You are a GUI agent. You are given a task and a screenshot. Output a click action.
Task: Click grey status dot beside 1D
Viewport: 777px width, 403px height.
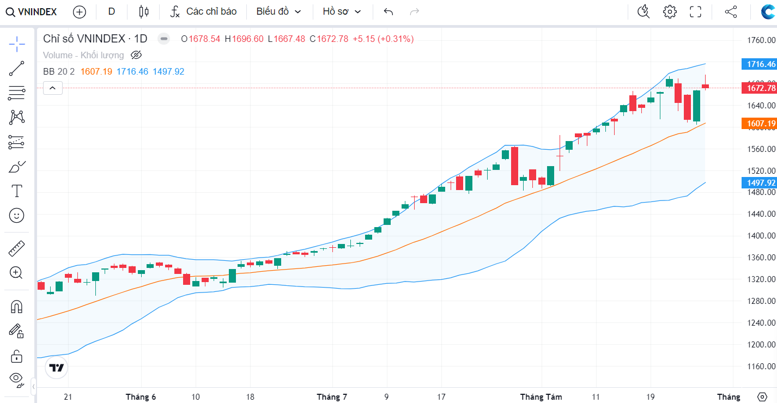pyautogui.click(x=163, y=39)
